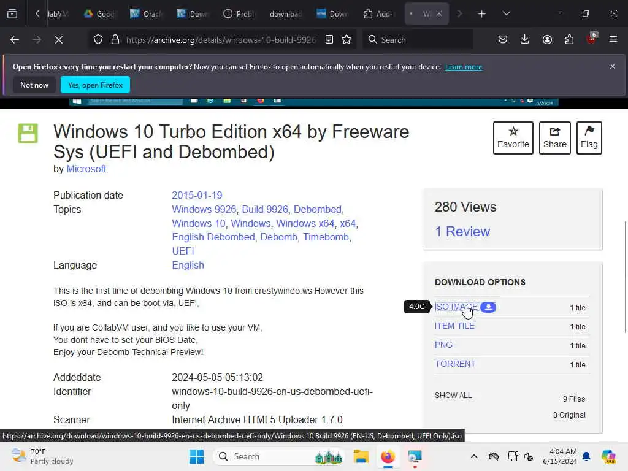Click the green floppy software icon
Image resolution: width=628 pixels, height=471 pixels.
[x=28, y=133]
